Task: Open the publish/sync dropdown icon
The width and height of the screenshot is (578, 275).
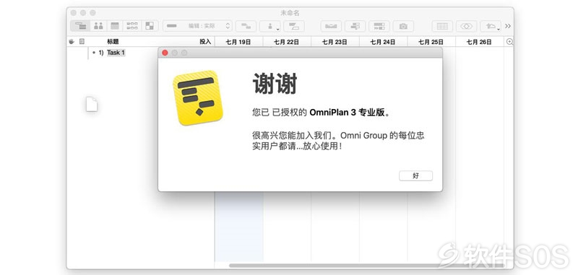Action: (491, 26)
